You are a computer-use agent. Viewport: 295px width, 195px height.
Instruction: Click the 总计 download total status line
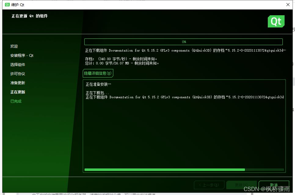122,63
